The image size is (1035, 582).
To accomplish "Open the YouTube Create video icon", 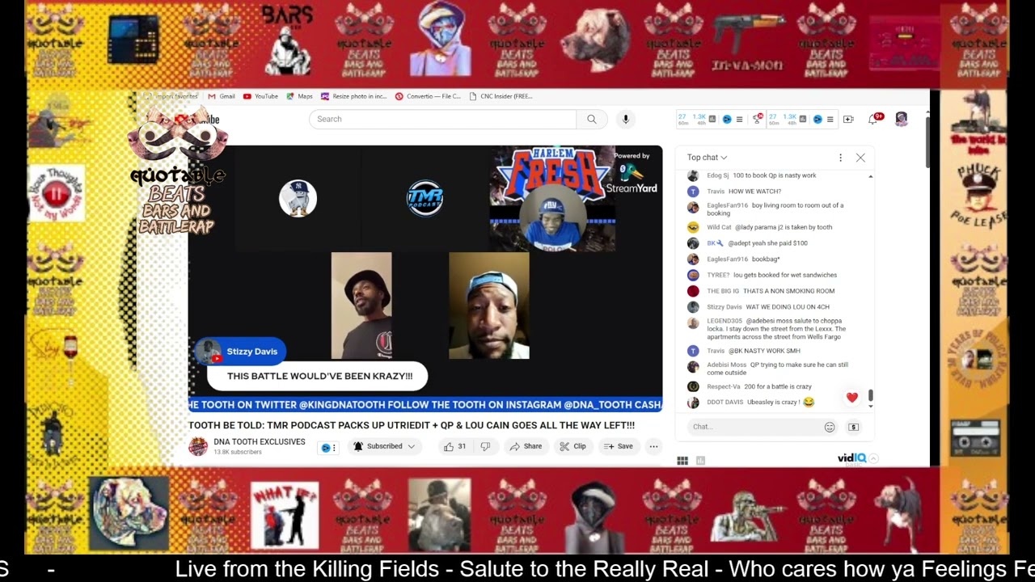I will [x=848, y=119].
